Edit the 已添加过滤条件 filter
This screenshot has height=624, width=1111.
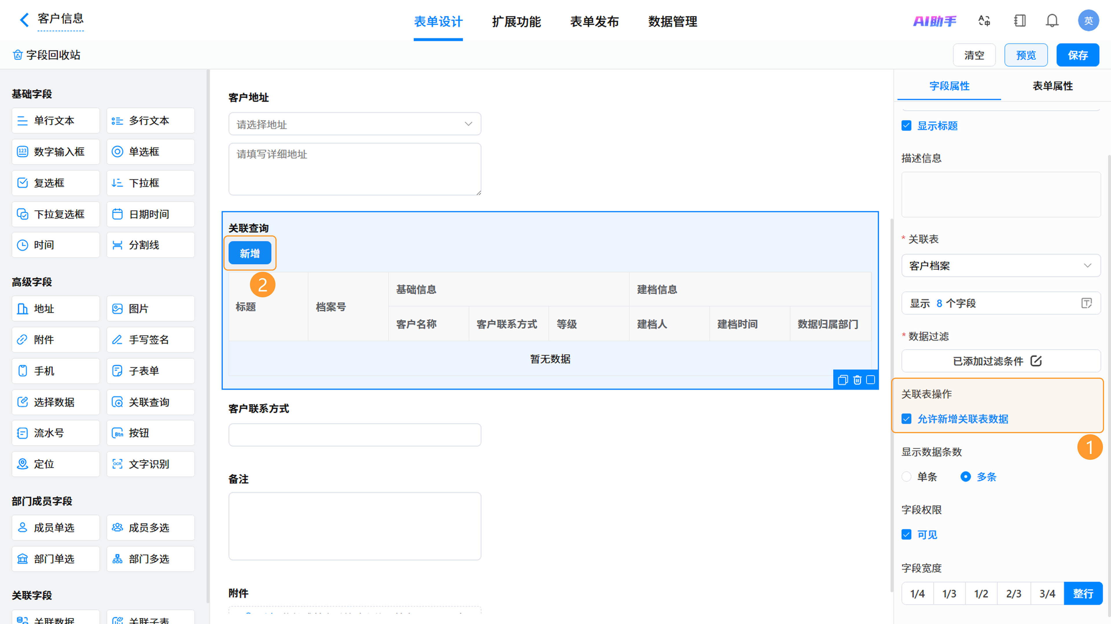[1000, 361]
